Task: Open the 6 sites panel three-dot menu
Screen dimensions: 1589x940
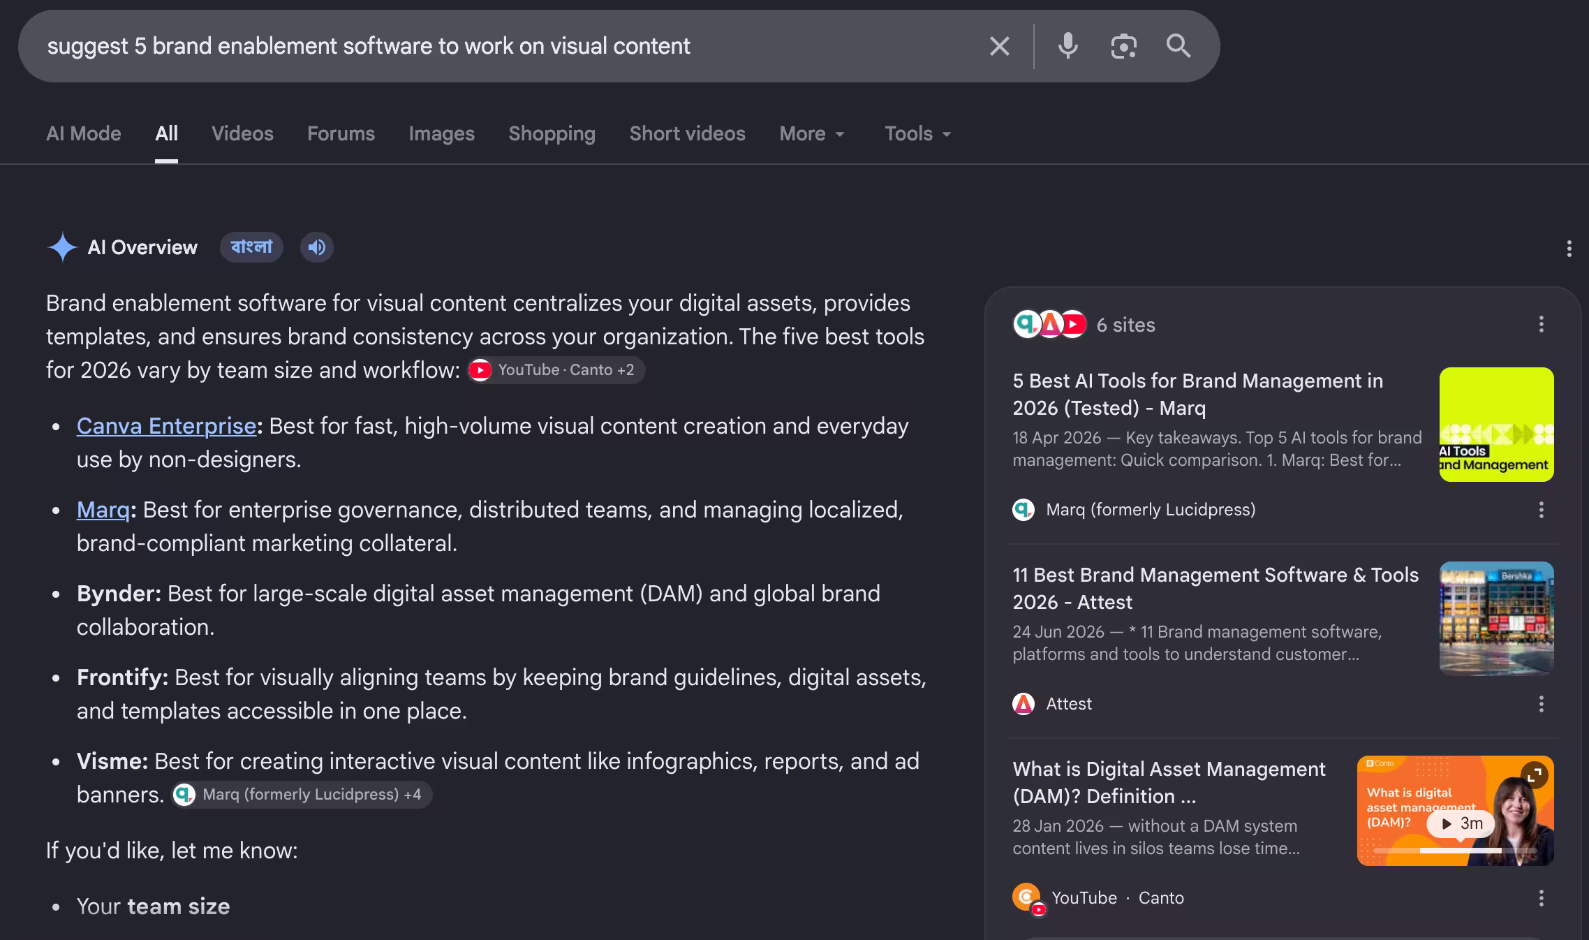Action: click(x=1541, y=324)
